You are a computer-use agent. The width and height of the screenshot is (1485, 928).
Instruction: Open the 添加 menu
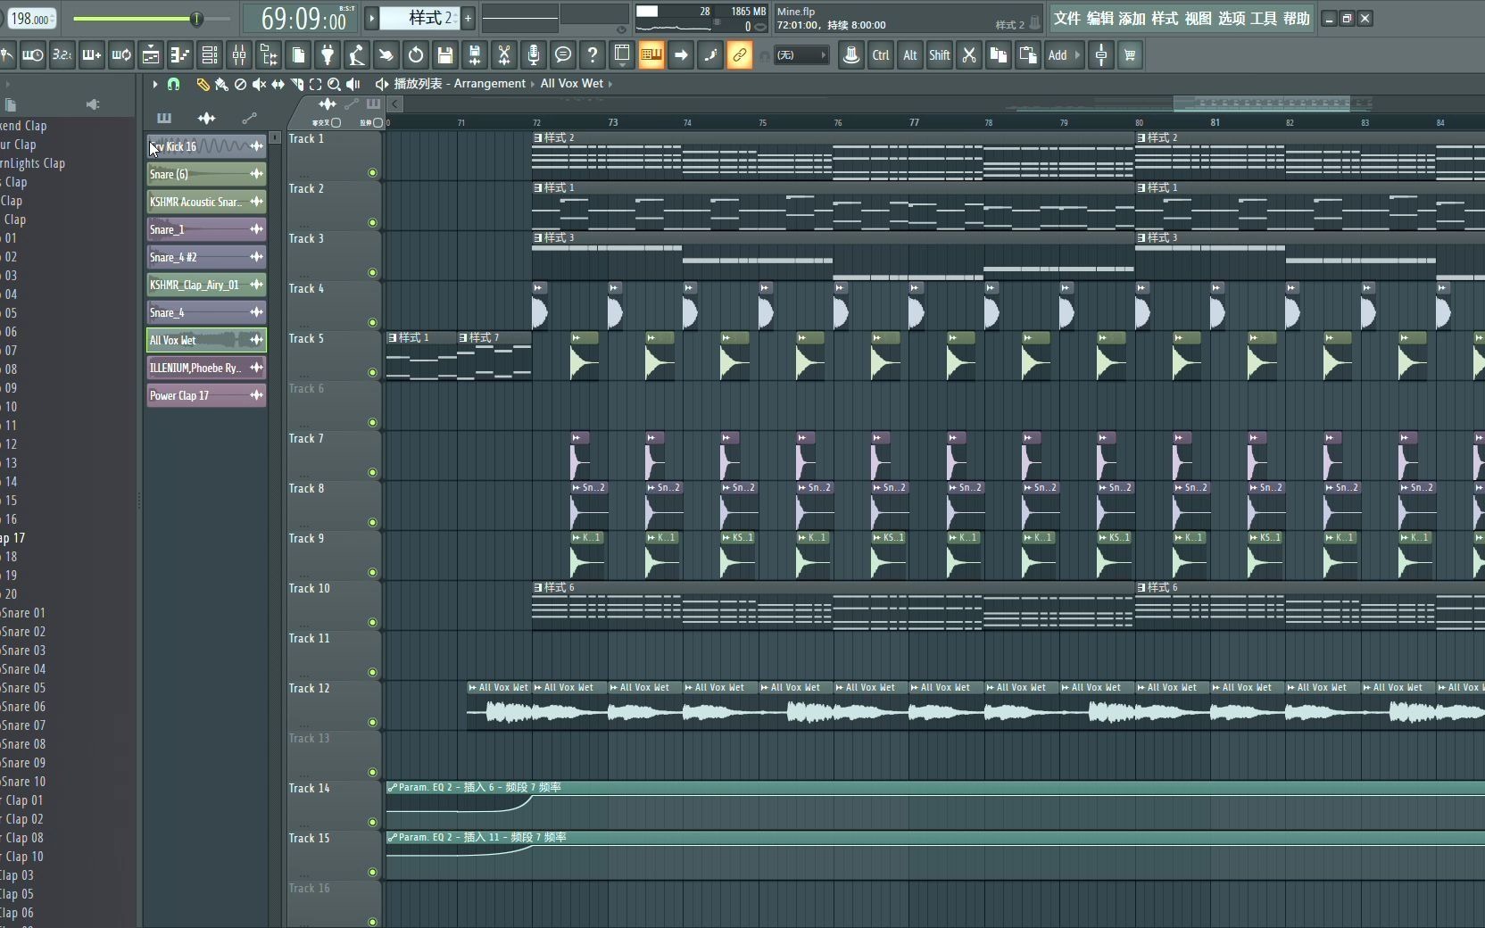pos(1132,19)
